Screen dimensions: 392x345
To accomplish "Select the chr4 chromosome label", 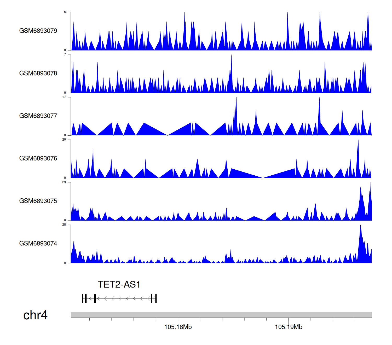I will coord(35,315).
